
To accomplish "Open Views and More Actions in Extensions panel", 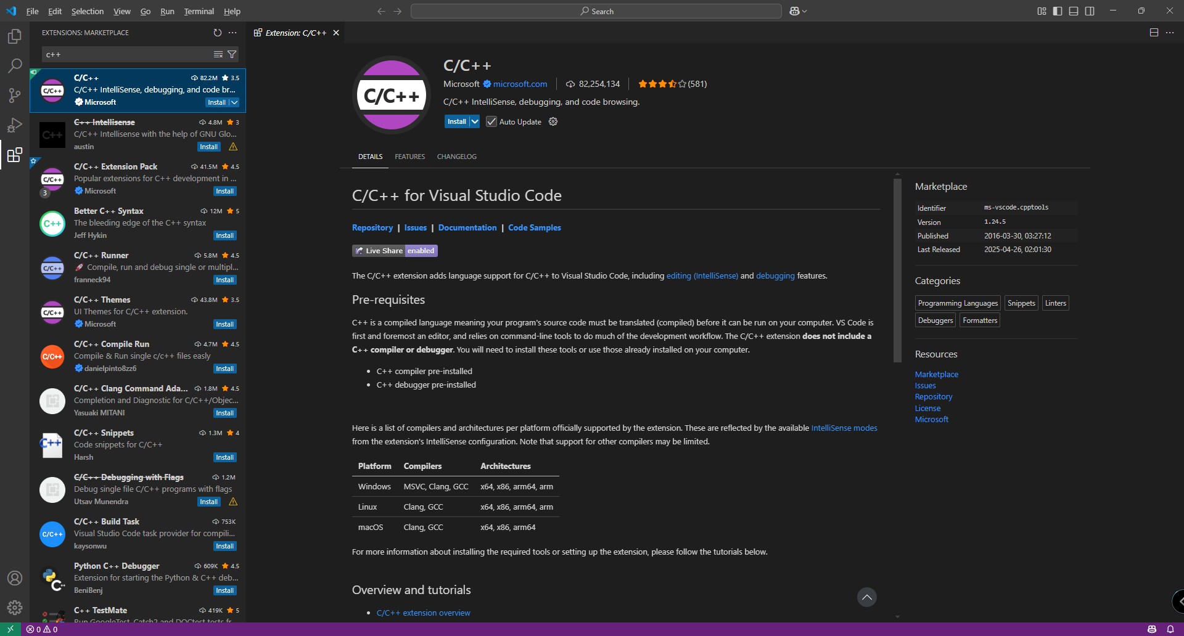I will (x=232, y=33).
